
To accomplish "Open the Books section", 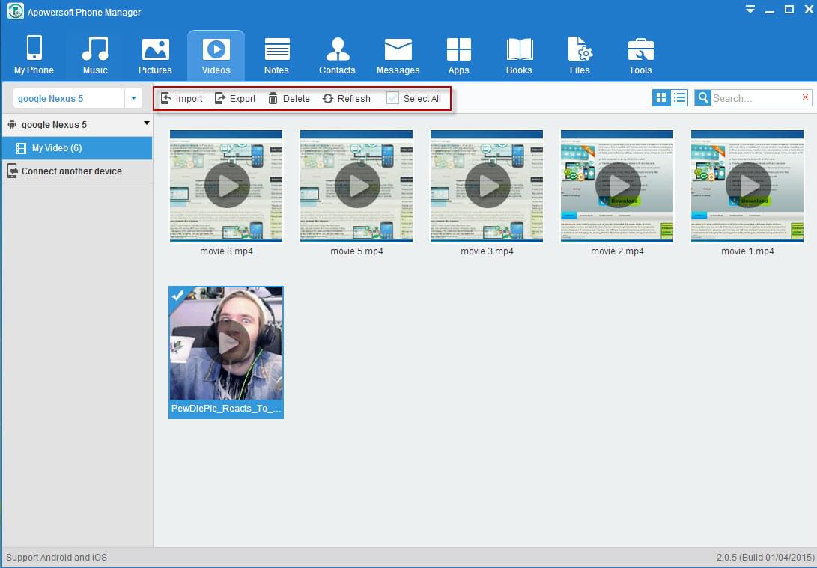I will click(519, 55).
